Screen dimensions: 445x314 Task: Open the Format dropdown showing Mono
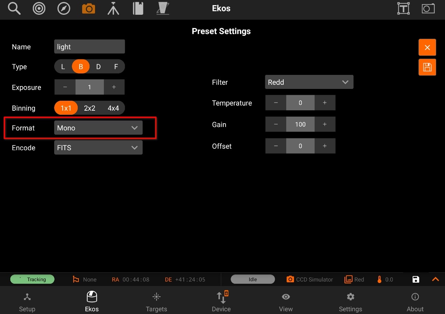point(98,128)
